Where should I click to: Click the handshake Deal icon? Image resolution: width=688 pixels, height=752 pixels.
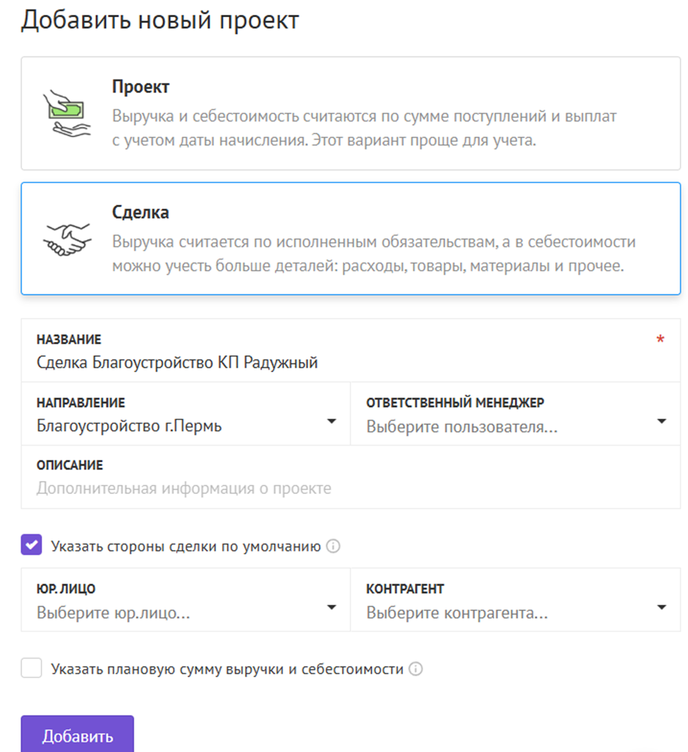[x=67, y=239]
